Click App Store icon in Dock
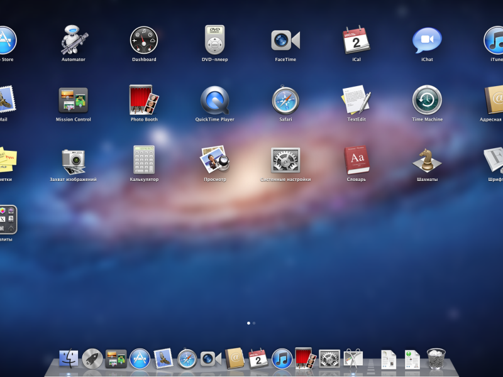Screen dimensions: 503x377 click(140, 358)
